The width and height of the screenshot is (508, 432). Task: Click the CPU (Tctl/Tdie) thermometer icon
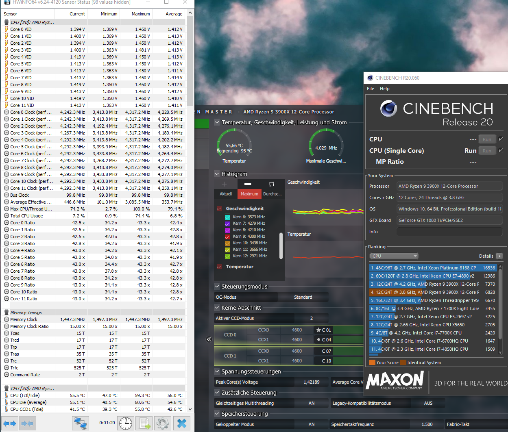tap(6, 395)
